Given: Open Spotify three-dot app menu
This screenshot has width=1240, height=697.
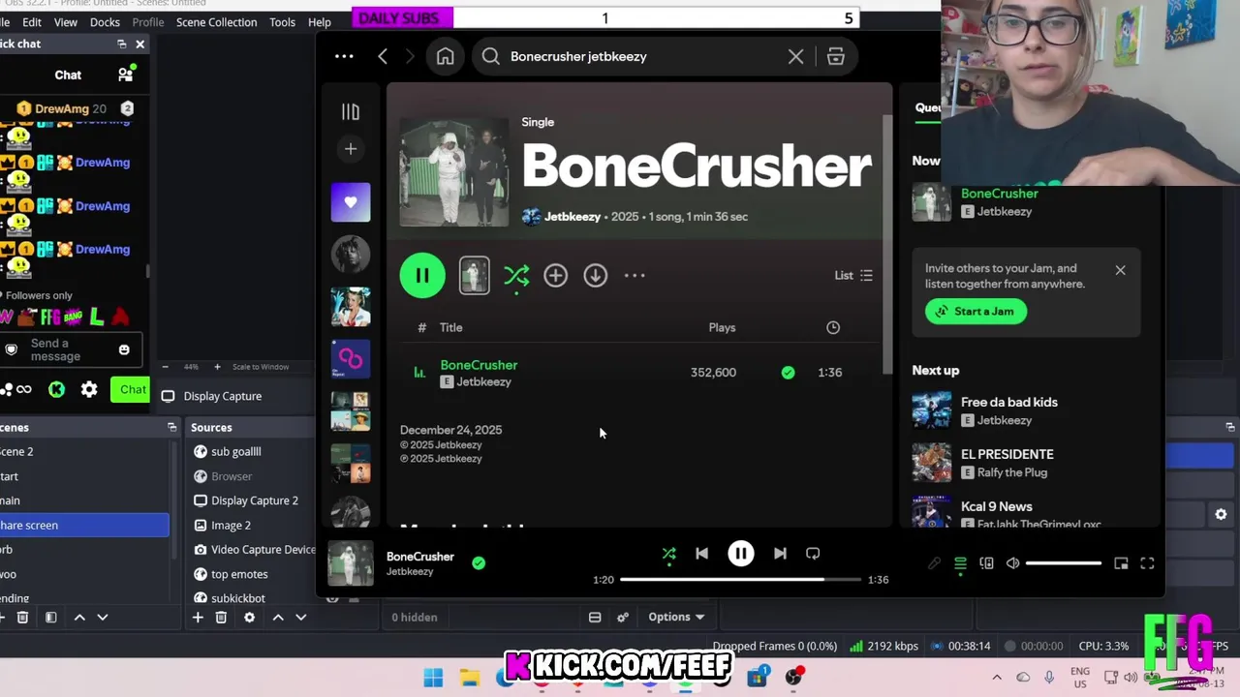Looking at the screenshot, I should (344, 56).
